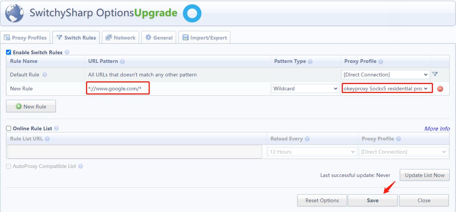The height and width of the screenshot is (212, 456).
Task: Save the switch rules settings
Action: [x=373, y=200]
